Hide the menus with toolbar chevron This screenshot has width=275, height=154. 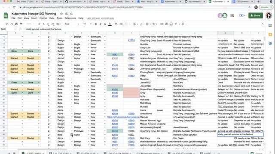[263, 24]
